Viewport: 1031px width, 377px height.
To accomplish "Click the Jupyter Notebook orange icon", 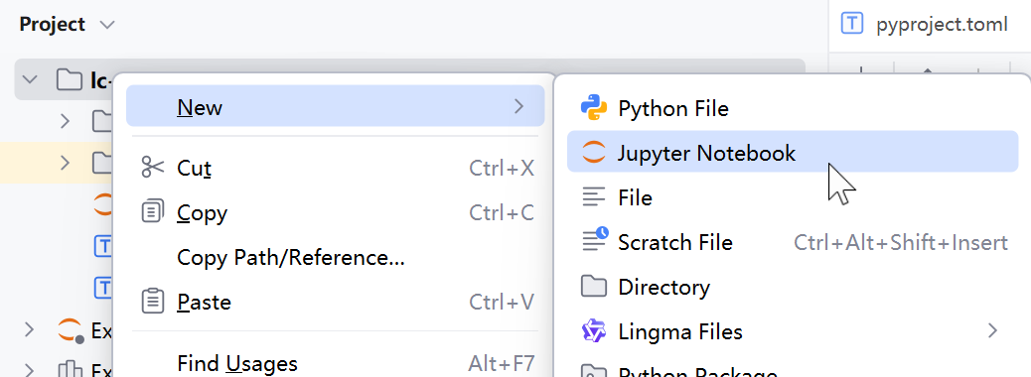I will point(594,153).
